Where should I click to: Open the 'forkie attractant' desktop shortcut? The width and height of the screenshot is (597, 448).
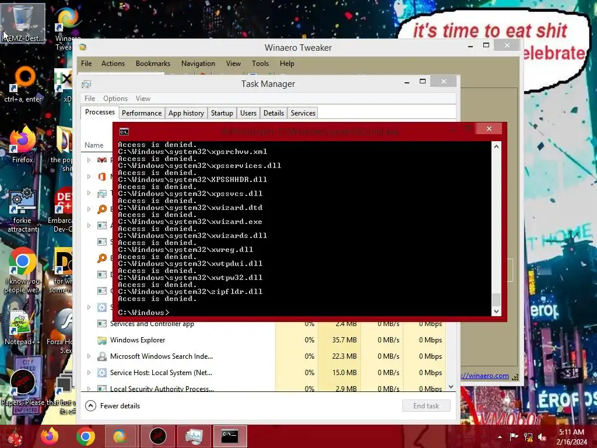pos(23,210)
